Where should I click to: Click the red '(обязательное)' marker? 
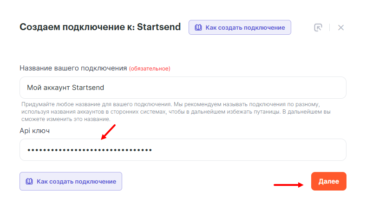[x=150, y=69]
